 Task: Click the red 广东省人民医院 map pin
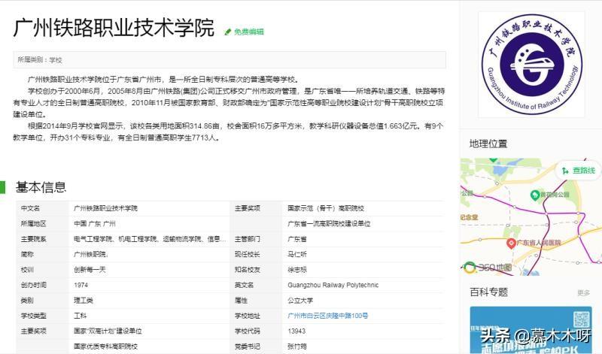[x=511, y=243]
